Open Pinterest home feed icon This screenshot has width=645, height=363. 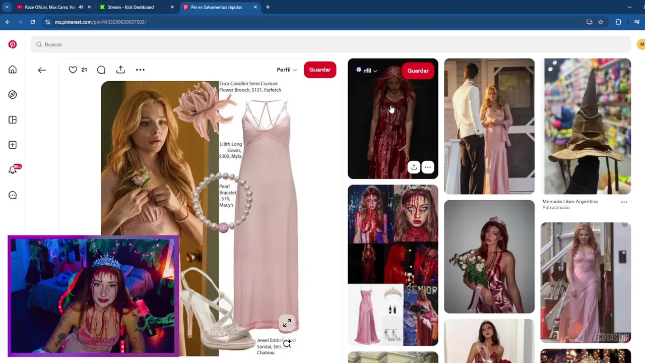13,70
